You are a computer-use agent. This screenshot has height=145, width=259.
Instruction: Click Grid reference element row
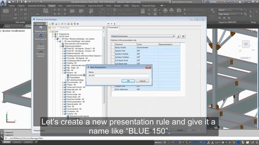(x=125, y=89)
